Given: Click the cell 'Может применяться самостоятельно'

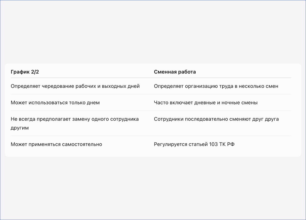Looking at the screenshot, I should point(56,144).
